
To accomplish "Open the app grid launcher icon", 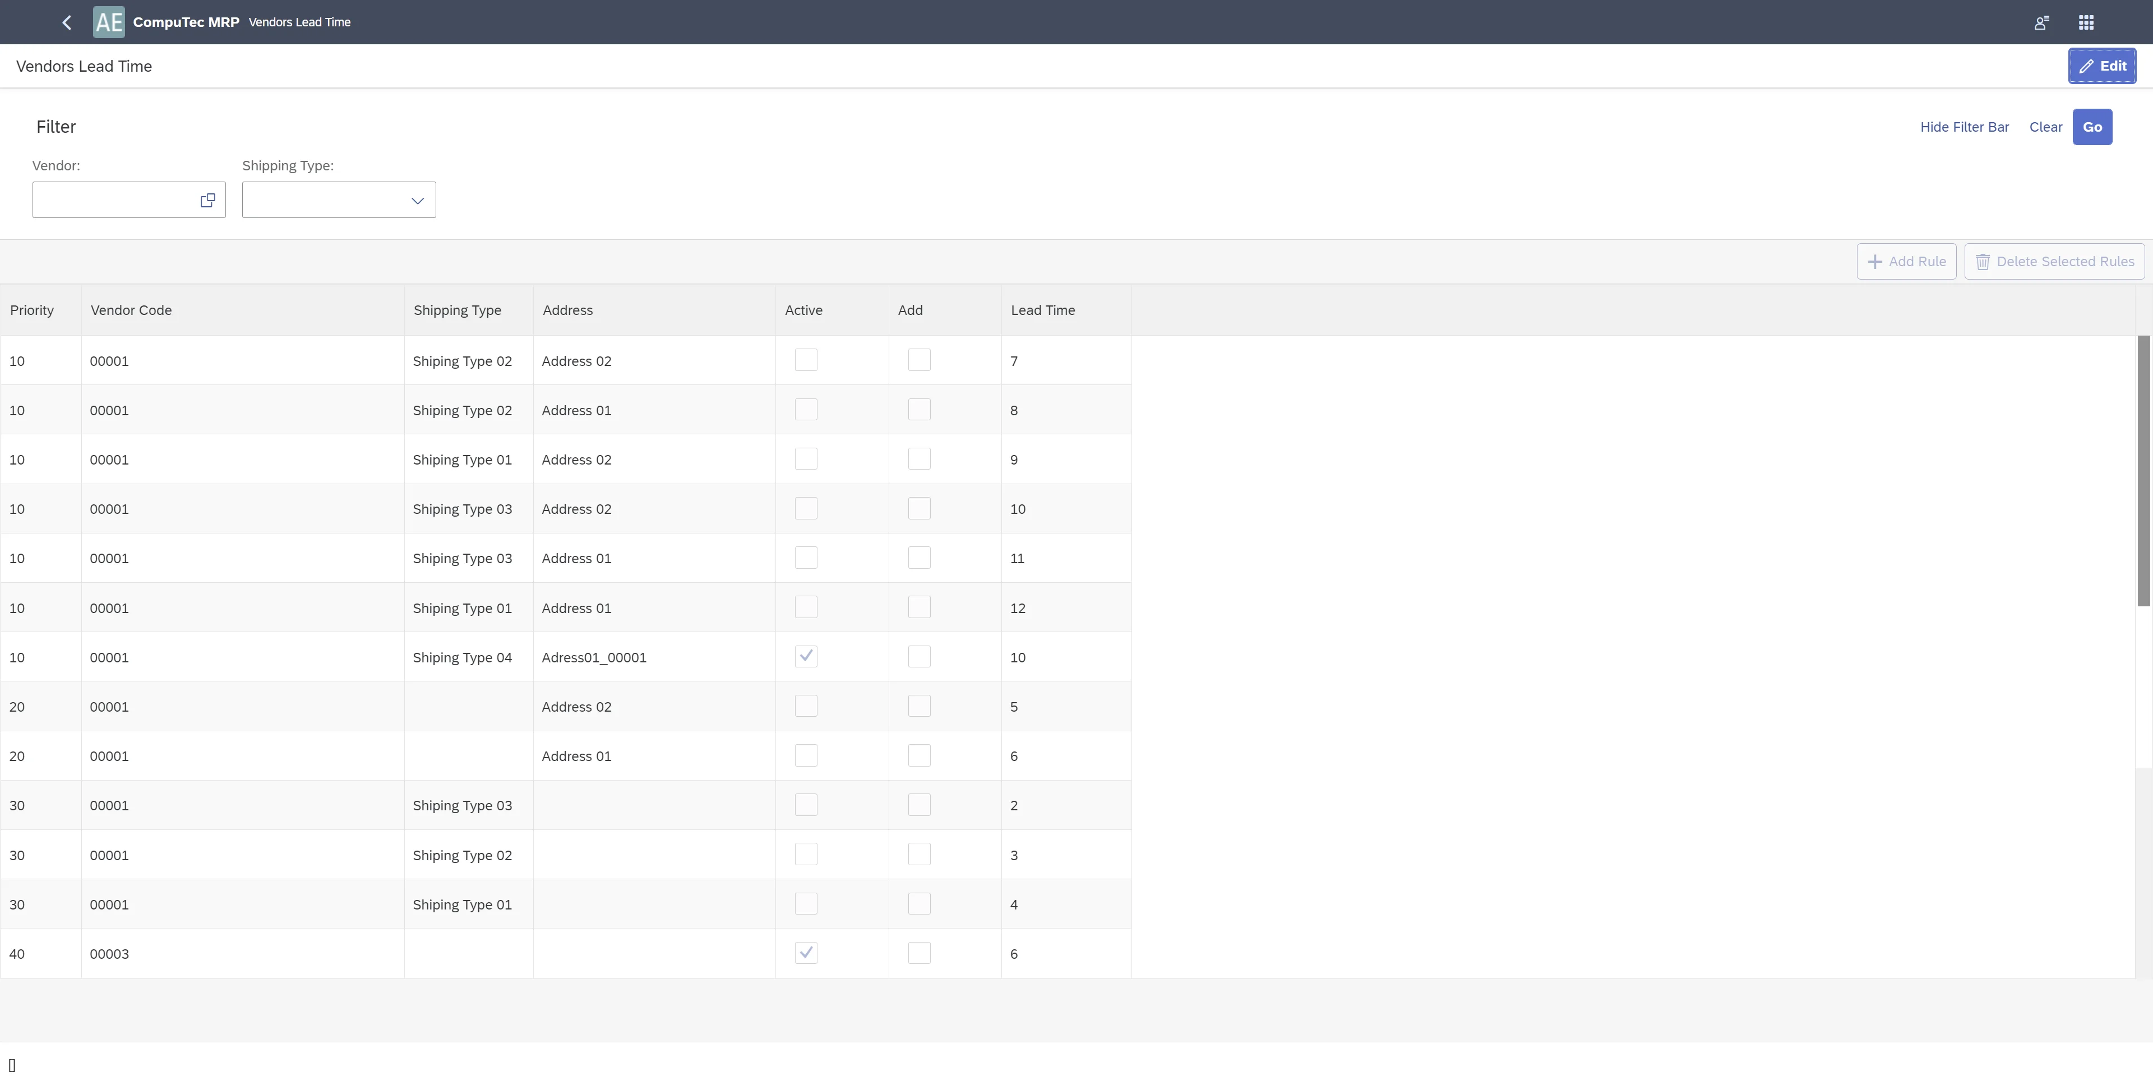I will point(2086,22).
